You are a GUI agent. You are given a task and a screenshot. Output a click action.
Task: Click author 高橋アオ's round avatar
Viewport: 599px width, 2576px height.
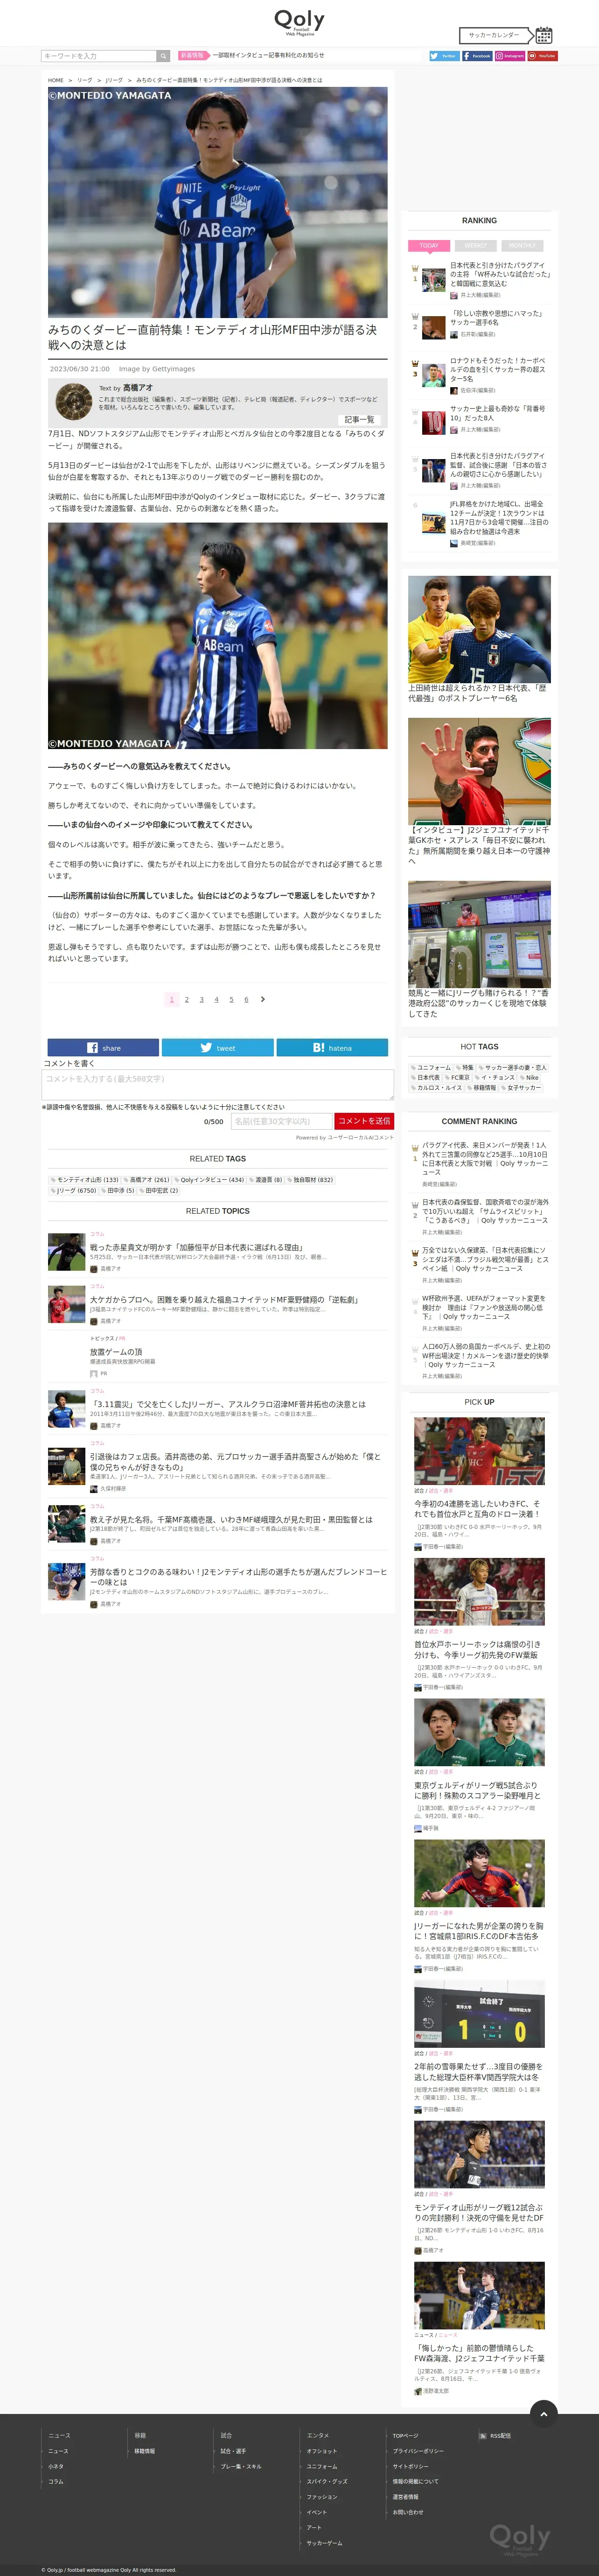[x=74, y=401]
